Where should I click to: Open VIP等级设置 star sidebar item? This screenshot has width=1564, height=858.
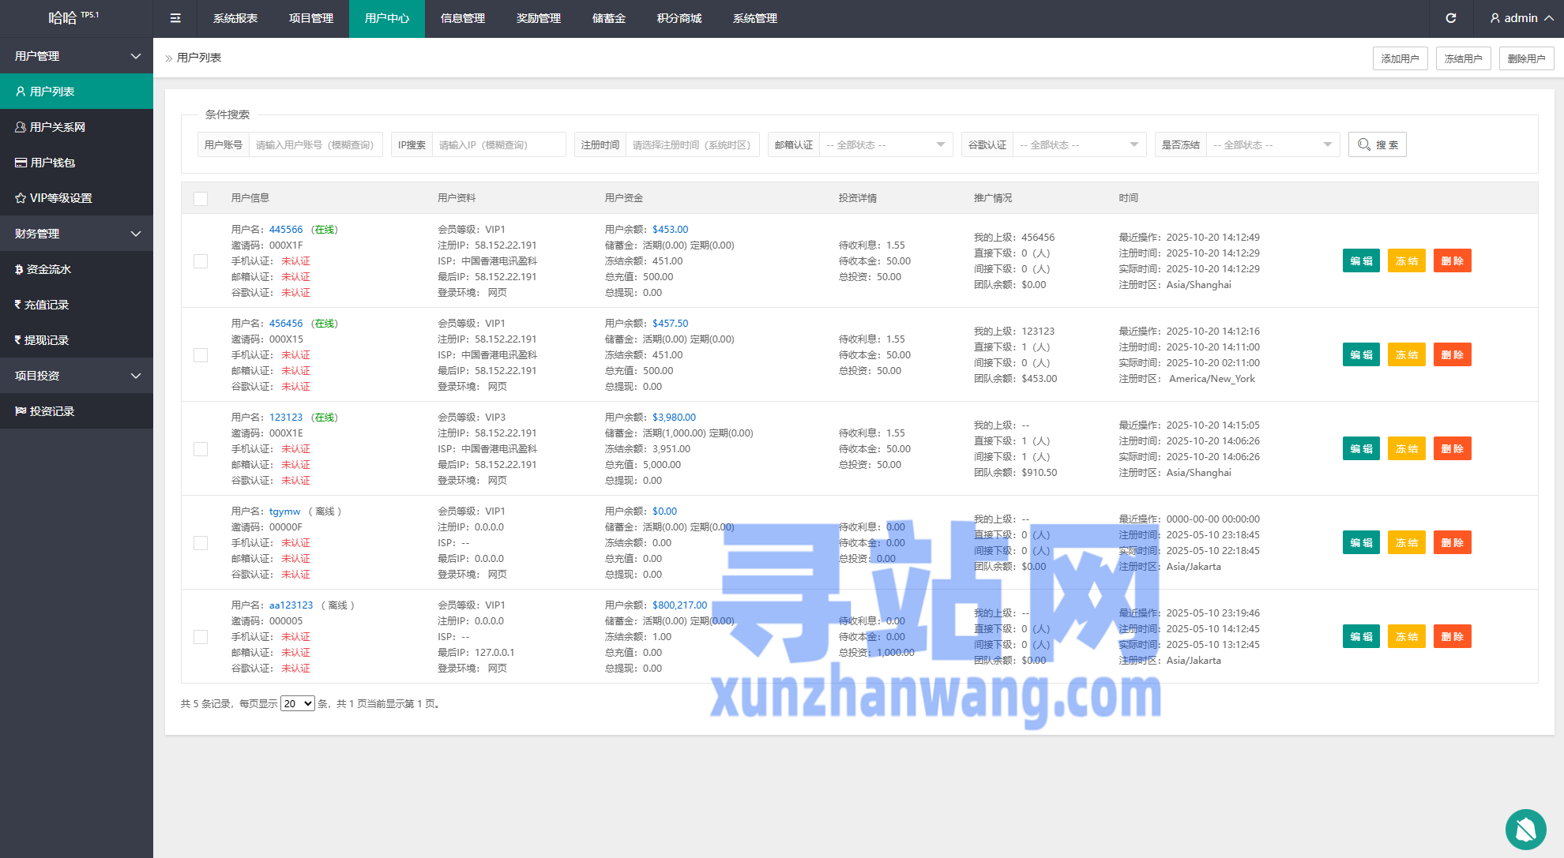coord(60,198)
